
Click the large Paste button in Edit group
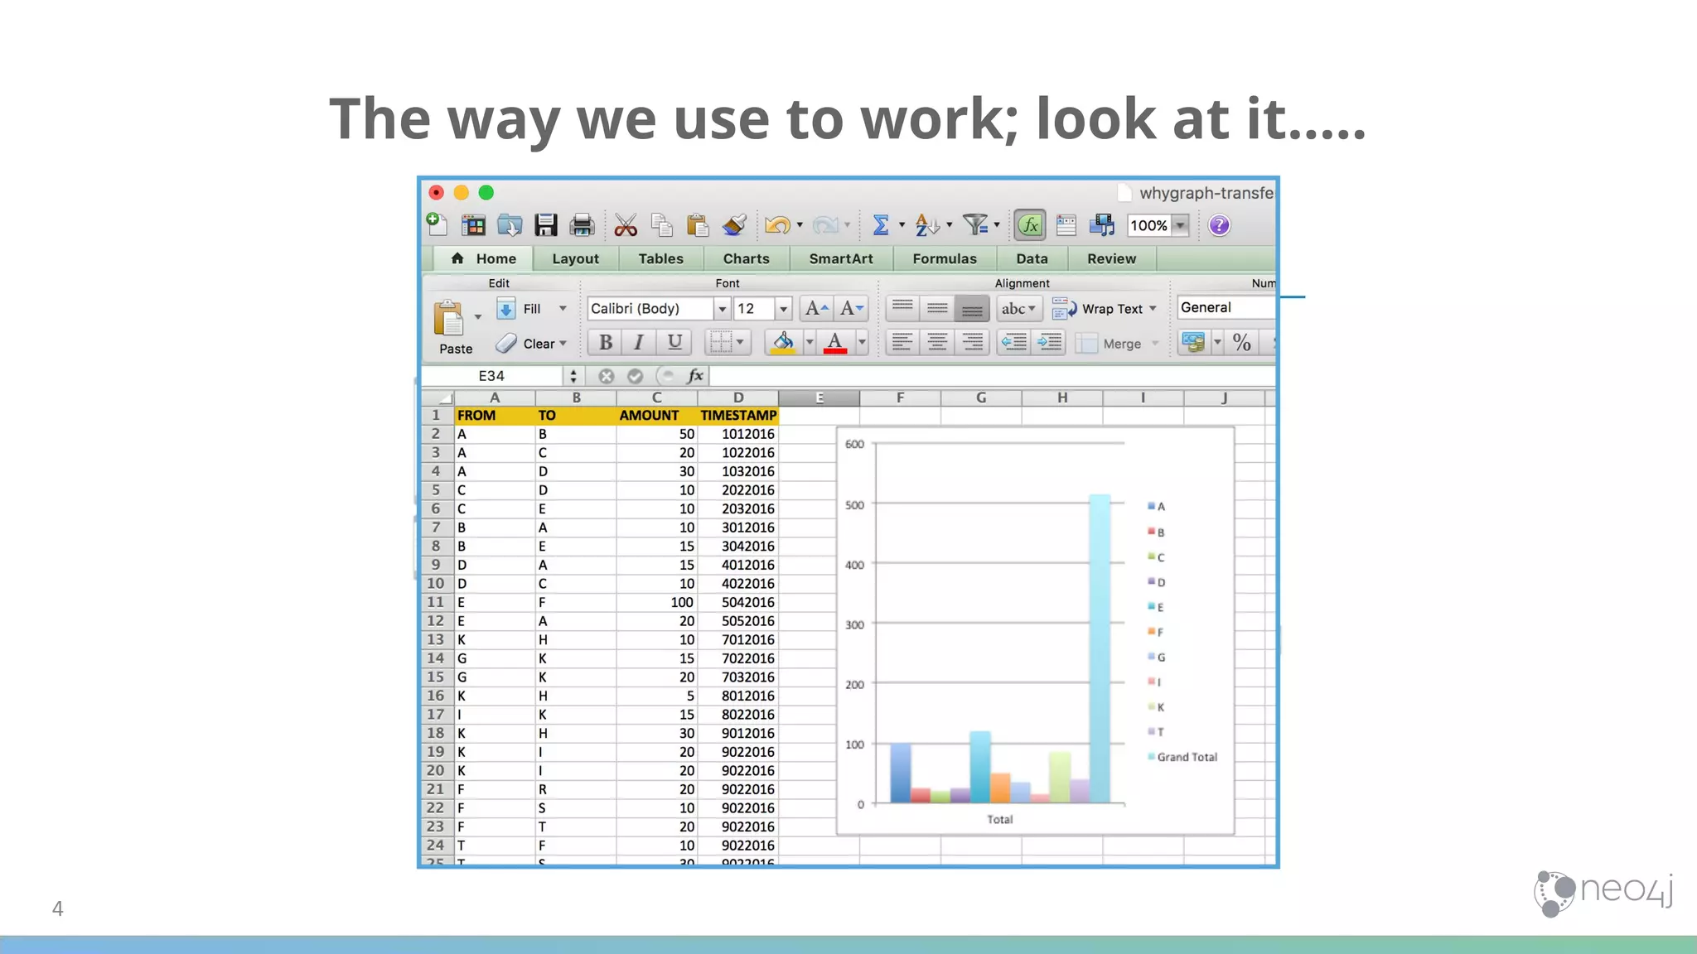pyautogui.click(x=450, y=327)
